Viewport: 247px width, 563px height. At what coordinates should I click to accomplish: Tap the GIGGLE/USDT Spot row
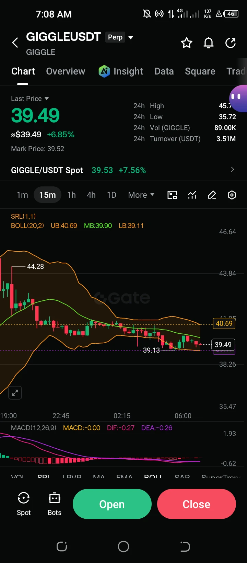(123, 170)
